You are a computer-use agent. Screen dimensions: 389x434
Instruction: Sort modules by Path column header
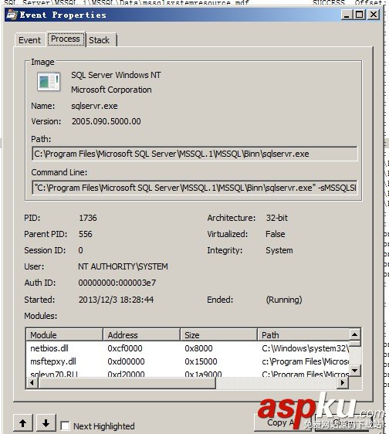(x=303, y=335)
